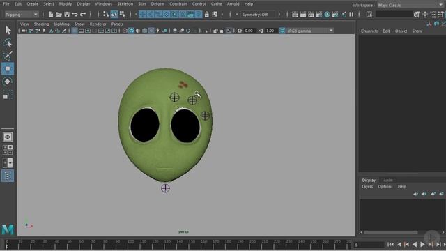Choose the Paint Selection tool

8,56
